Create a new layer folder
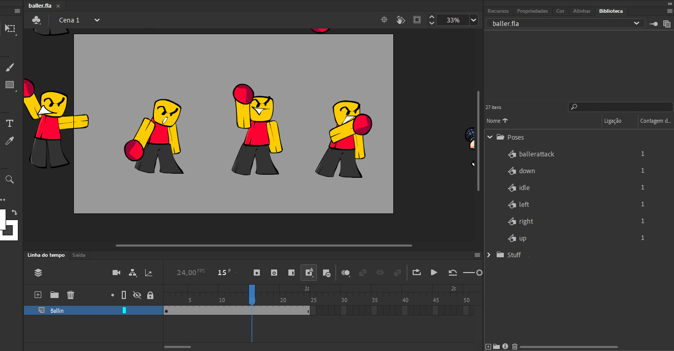Screen dimensions: 674x351 point(54,294)
